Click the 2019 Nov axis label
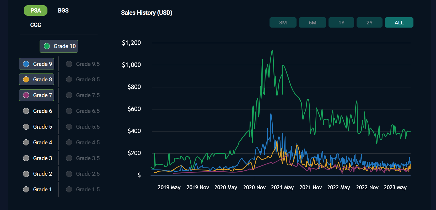This screenshot has width=436, height=210. pos(198,187)
